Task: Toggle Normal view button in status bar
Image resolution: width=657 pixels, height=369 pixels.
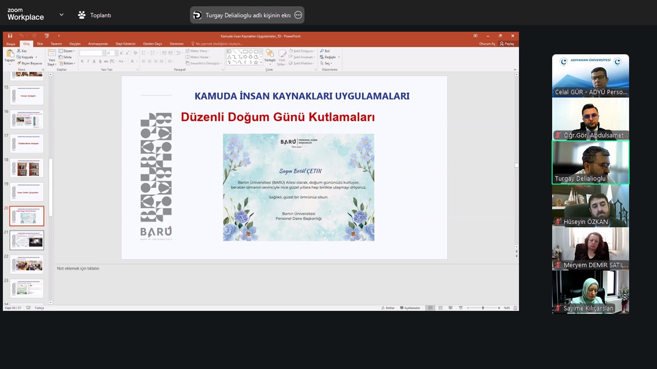Action: (x=430, y=308)
